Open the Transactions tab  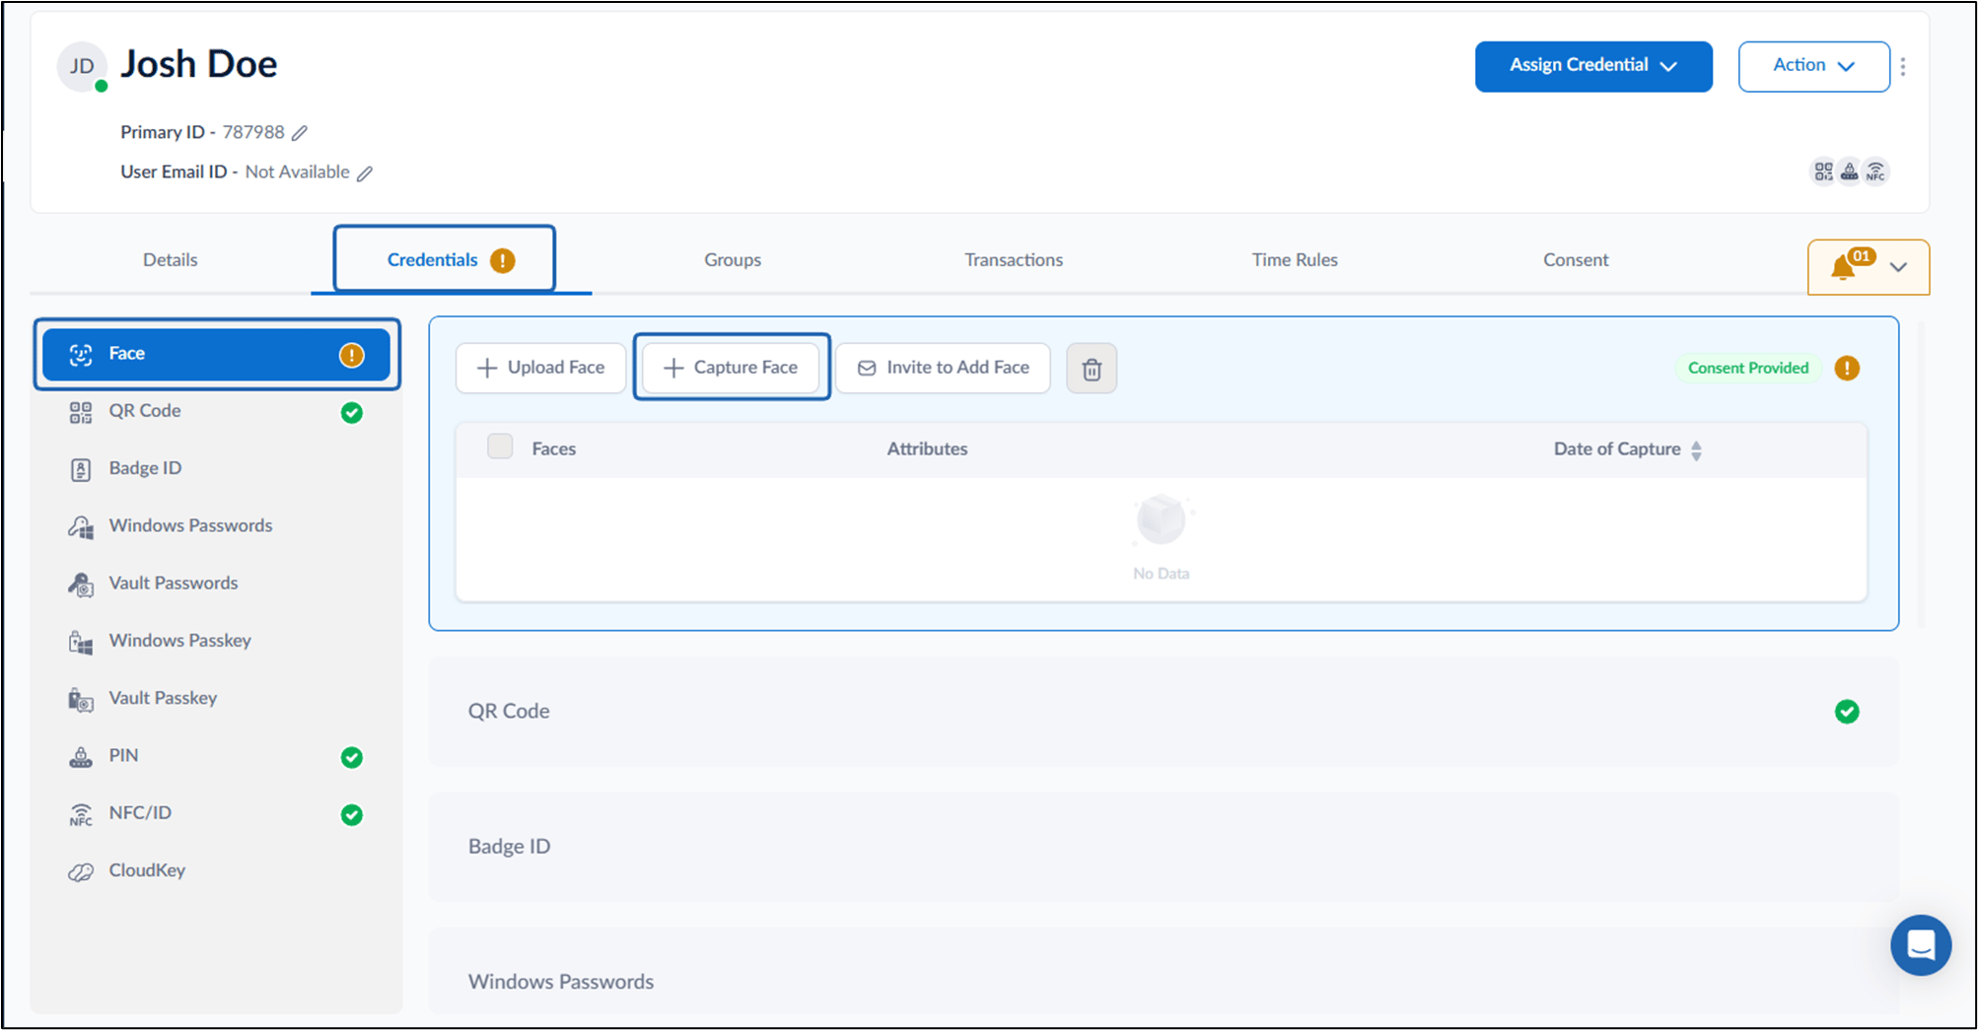click(1014, 260)
